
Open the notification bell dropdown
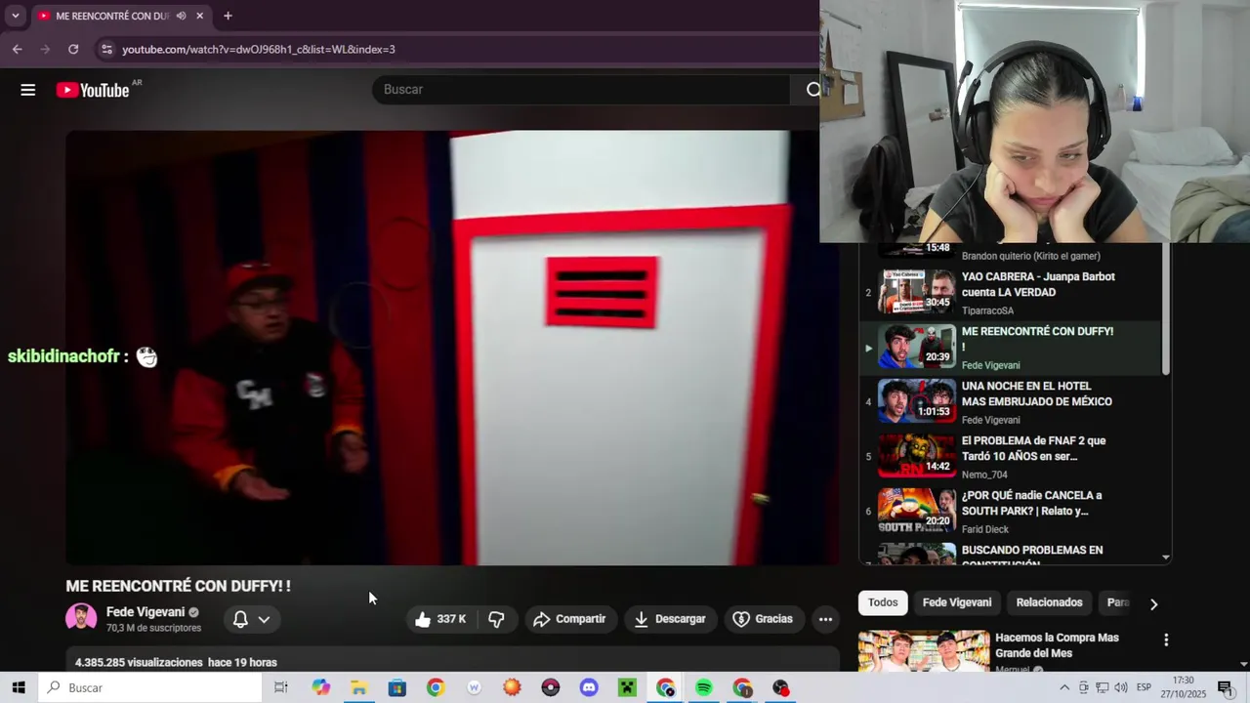[252, 619]
